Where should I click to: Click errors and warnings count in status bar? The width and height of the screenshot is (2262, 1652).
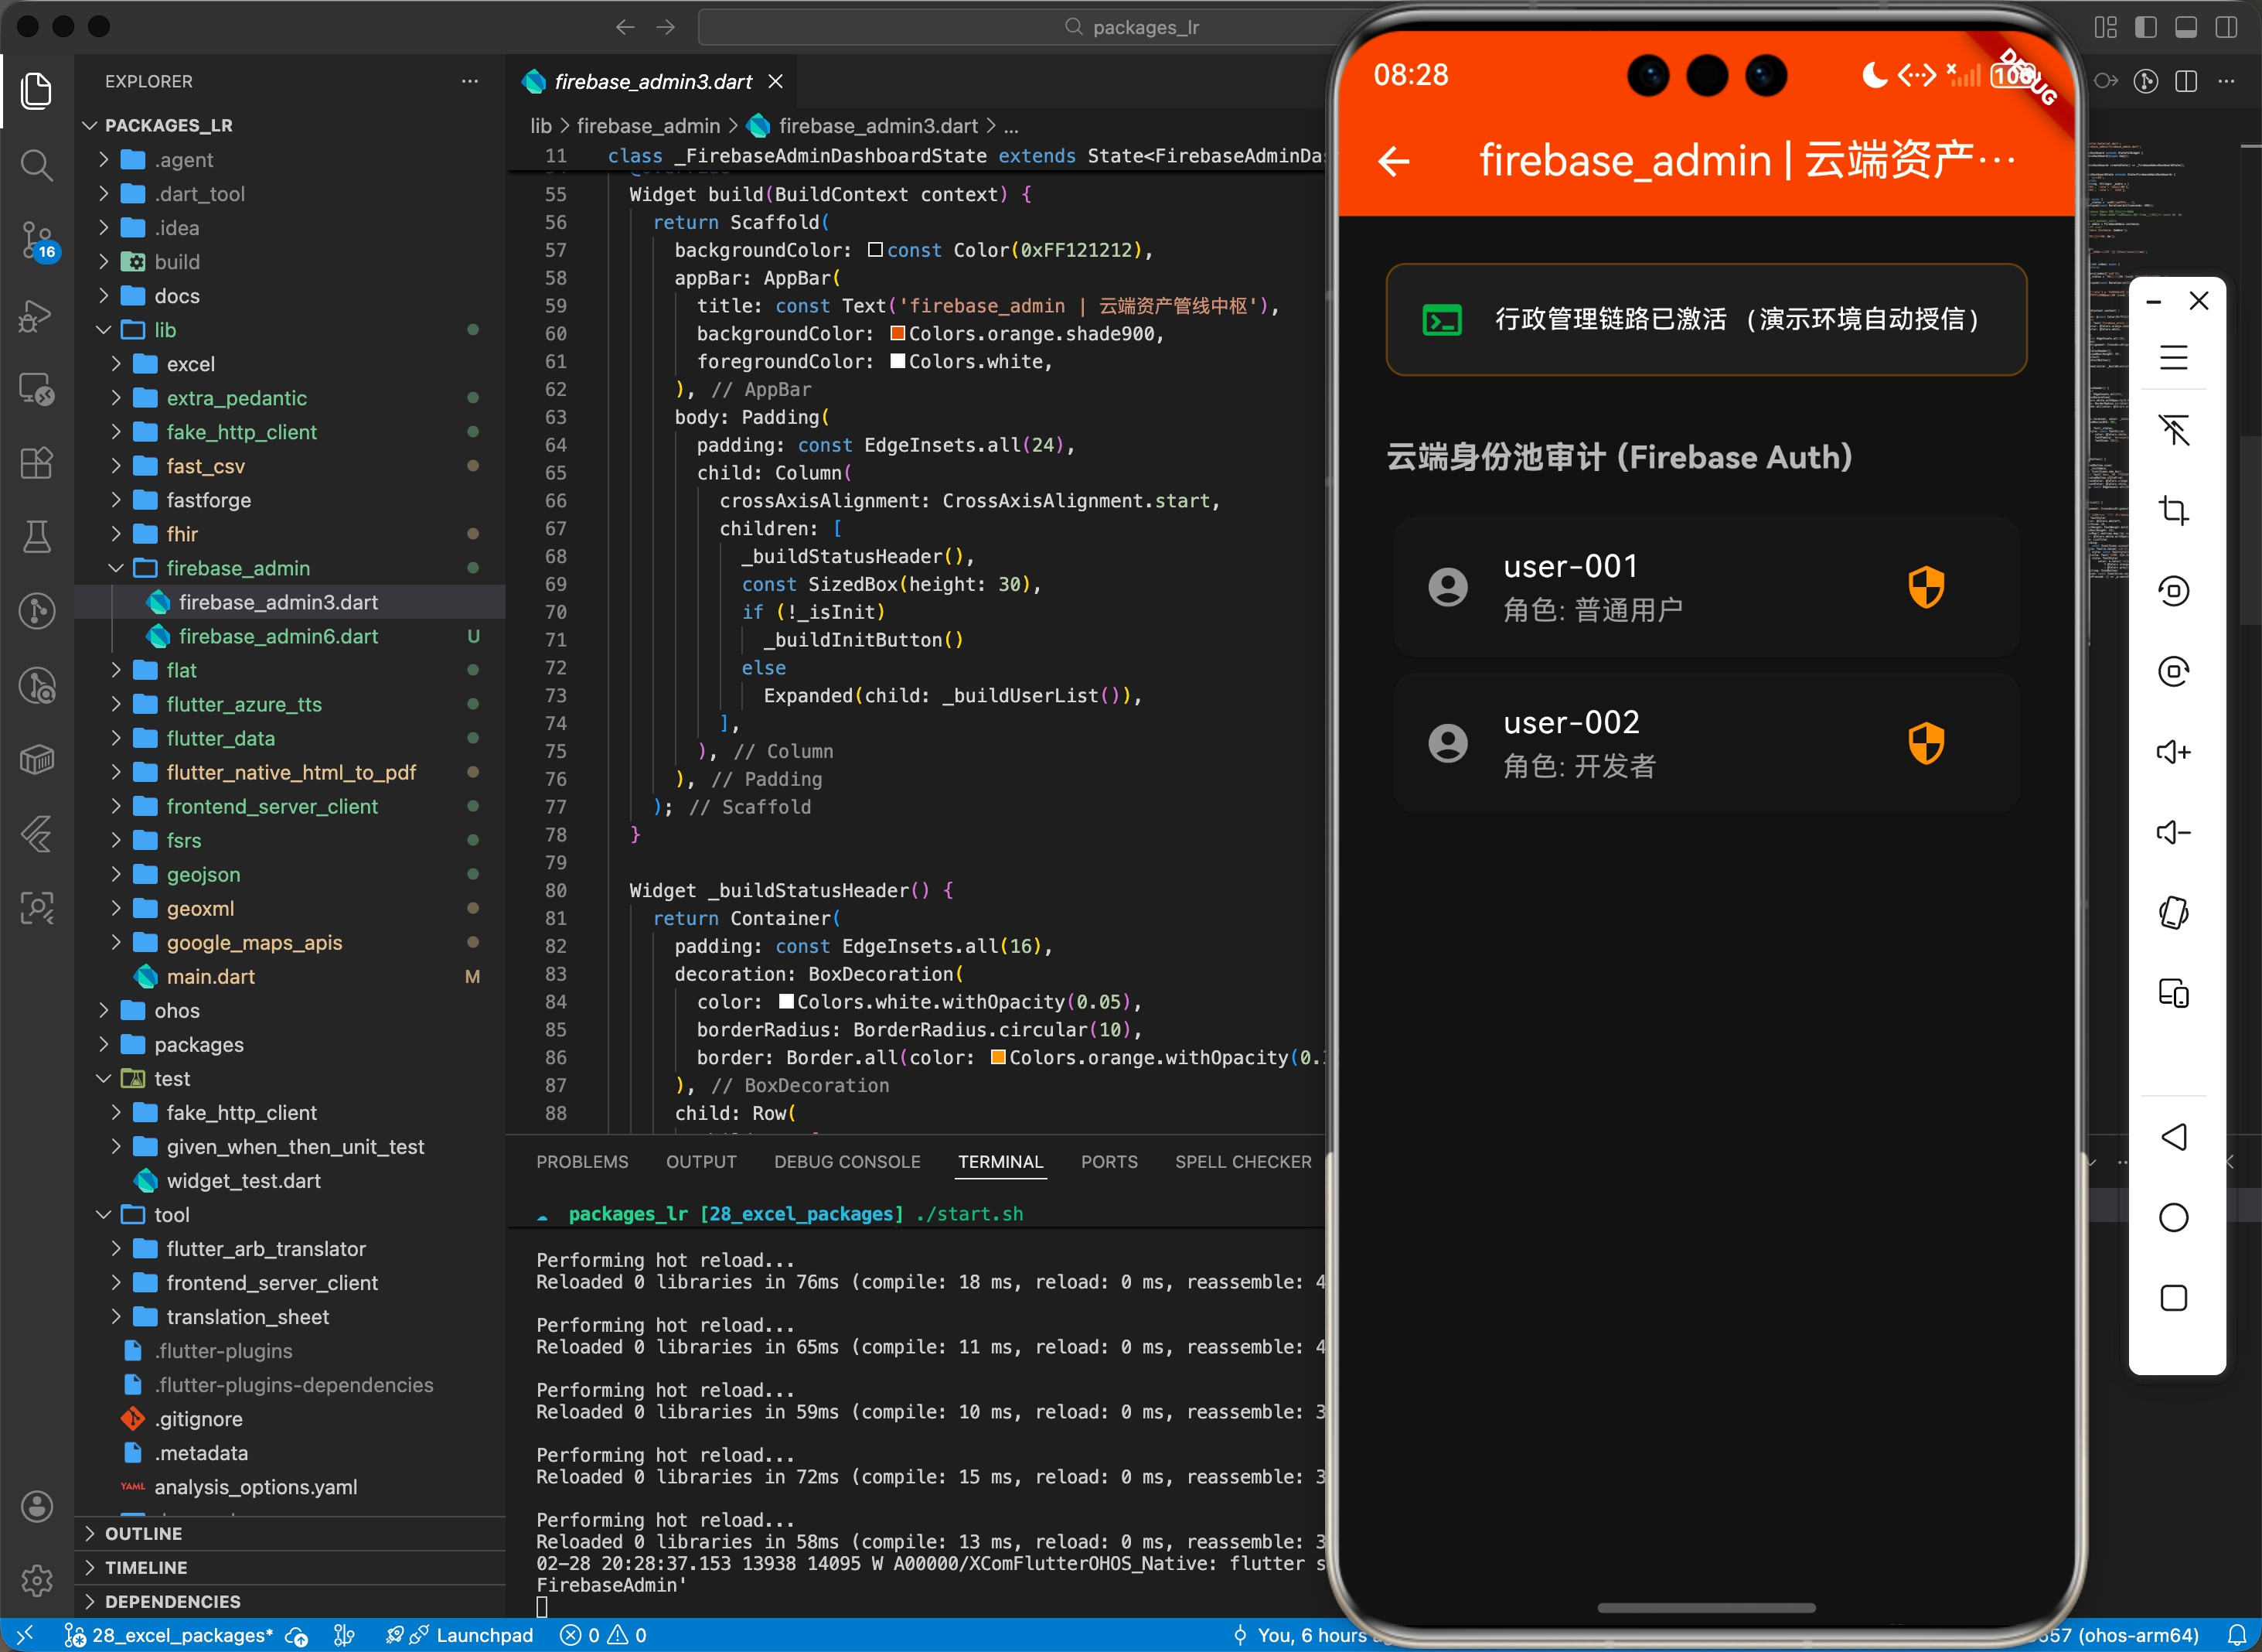coord(603,1635)
